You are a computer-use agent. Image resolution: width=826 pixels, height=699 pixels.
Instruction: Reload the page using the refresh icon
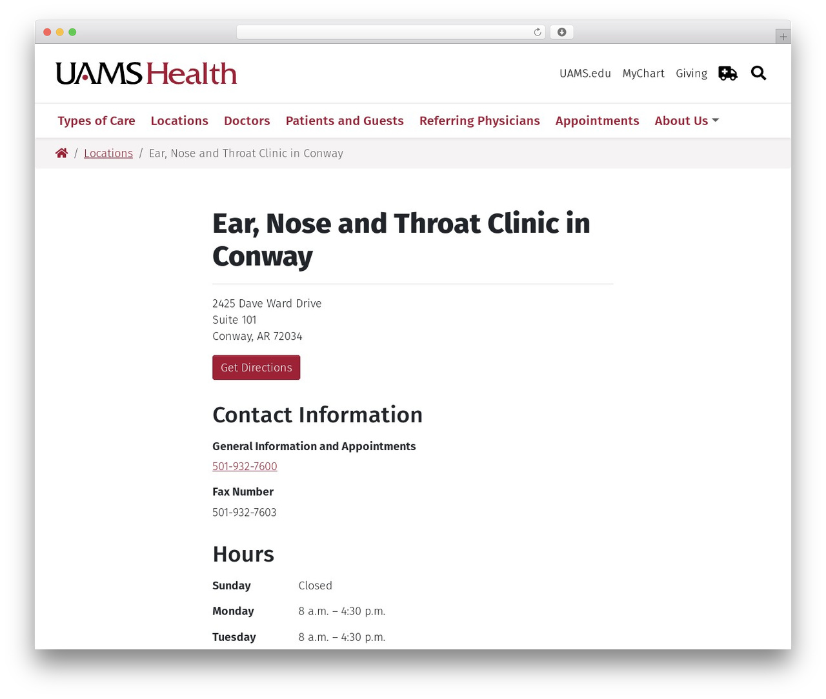pyautogui.click(x=537, y=32)
